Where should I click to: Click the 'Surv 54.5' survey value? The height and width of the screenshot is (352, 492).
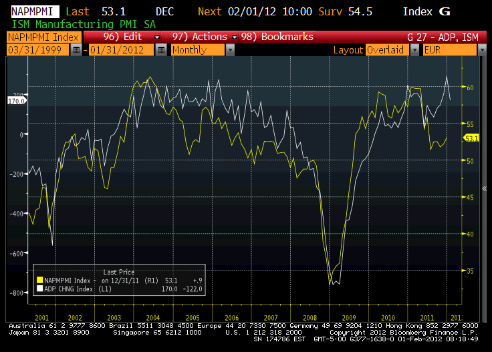[345, 12]
